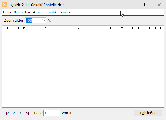166x120 pixels.
Task: Jump to last page with >| button
Action: click(x=27, y=113)
